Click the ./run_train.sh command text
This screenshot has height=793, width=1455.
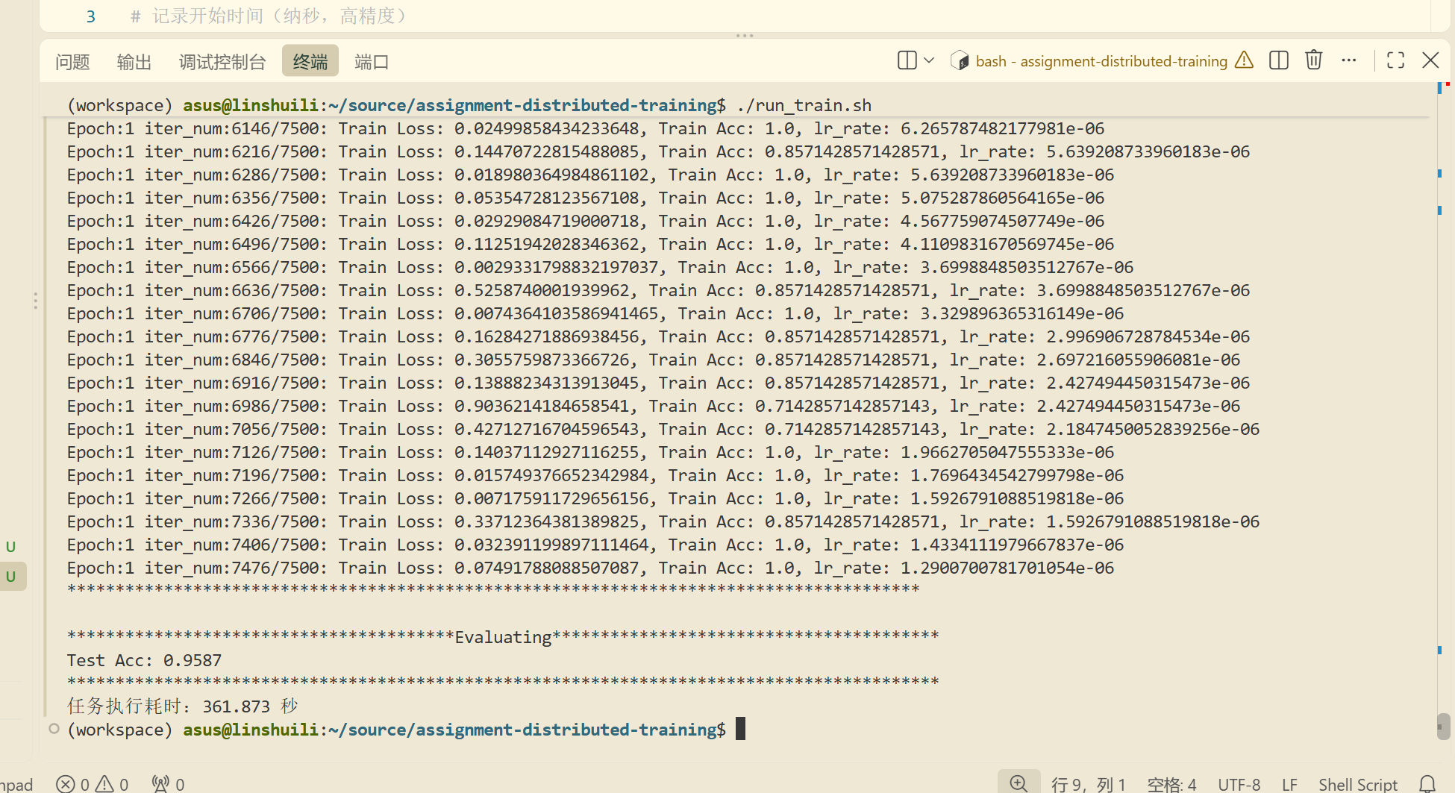(804, 105)
